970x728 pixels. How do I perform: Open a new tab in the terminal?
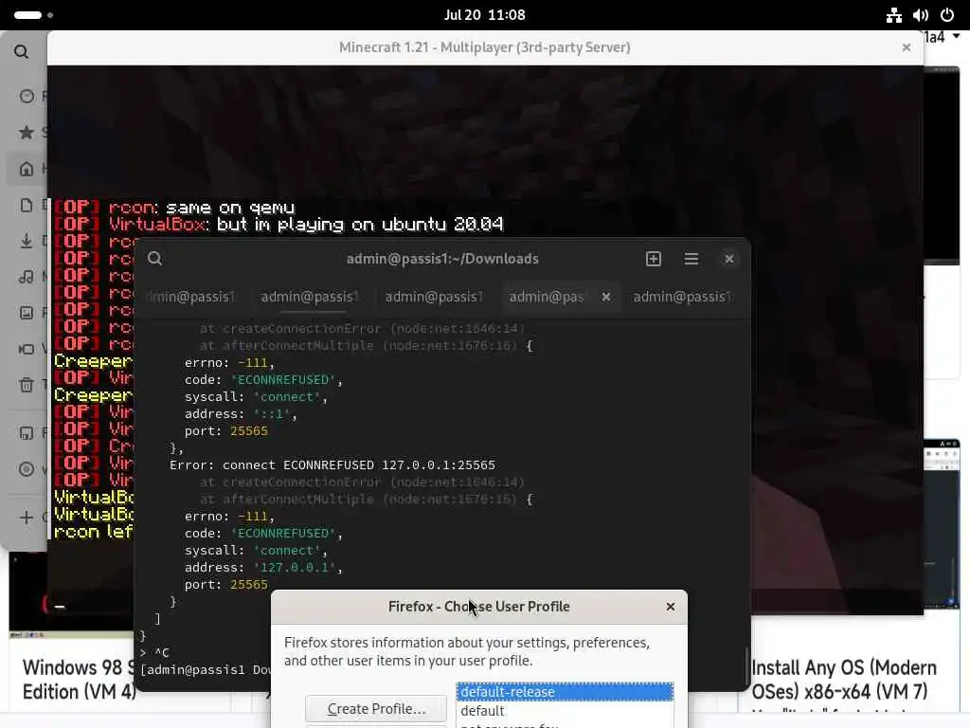[654, 259]
